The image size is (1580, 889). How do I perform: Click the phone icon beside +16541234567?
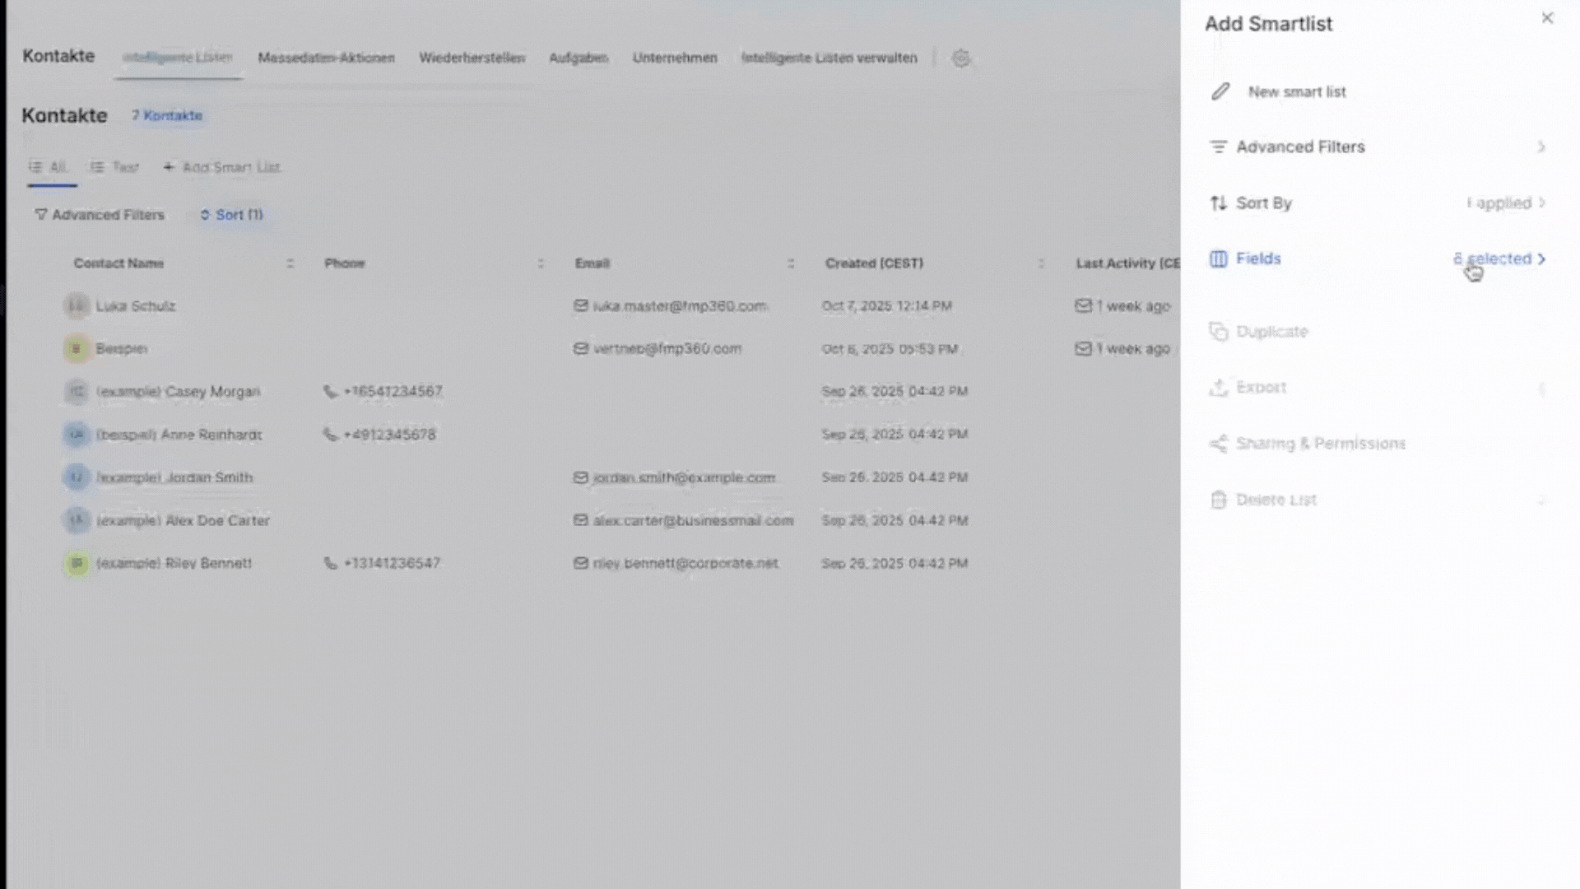(x=330, y=392)
